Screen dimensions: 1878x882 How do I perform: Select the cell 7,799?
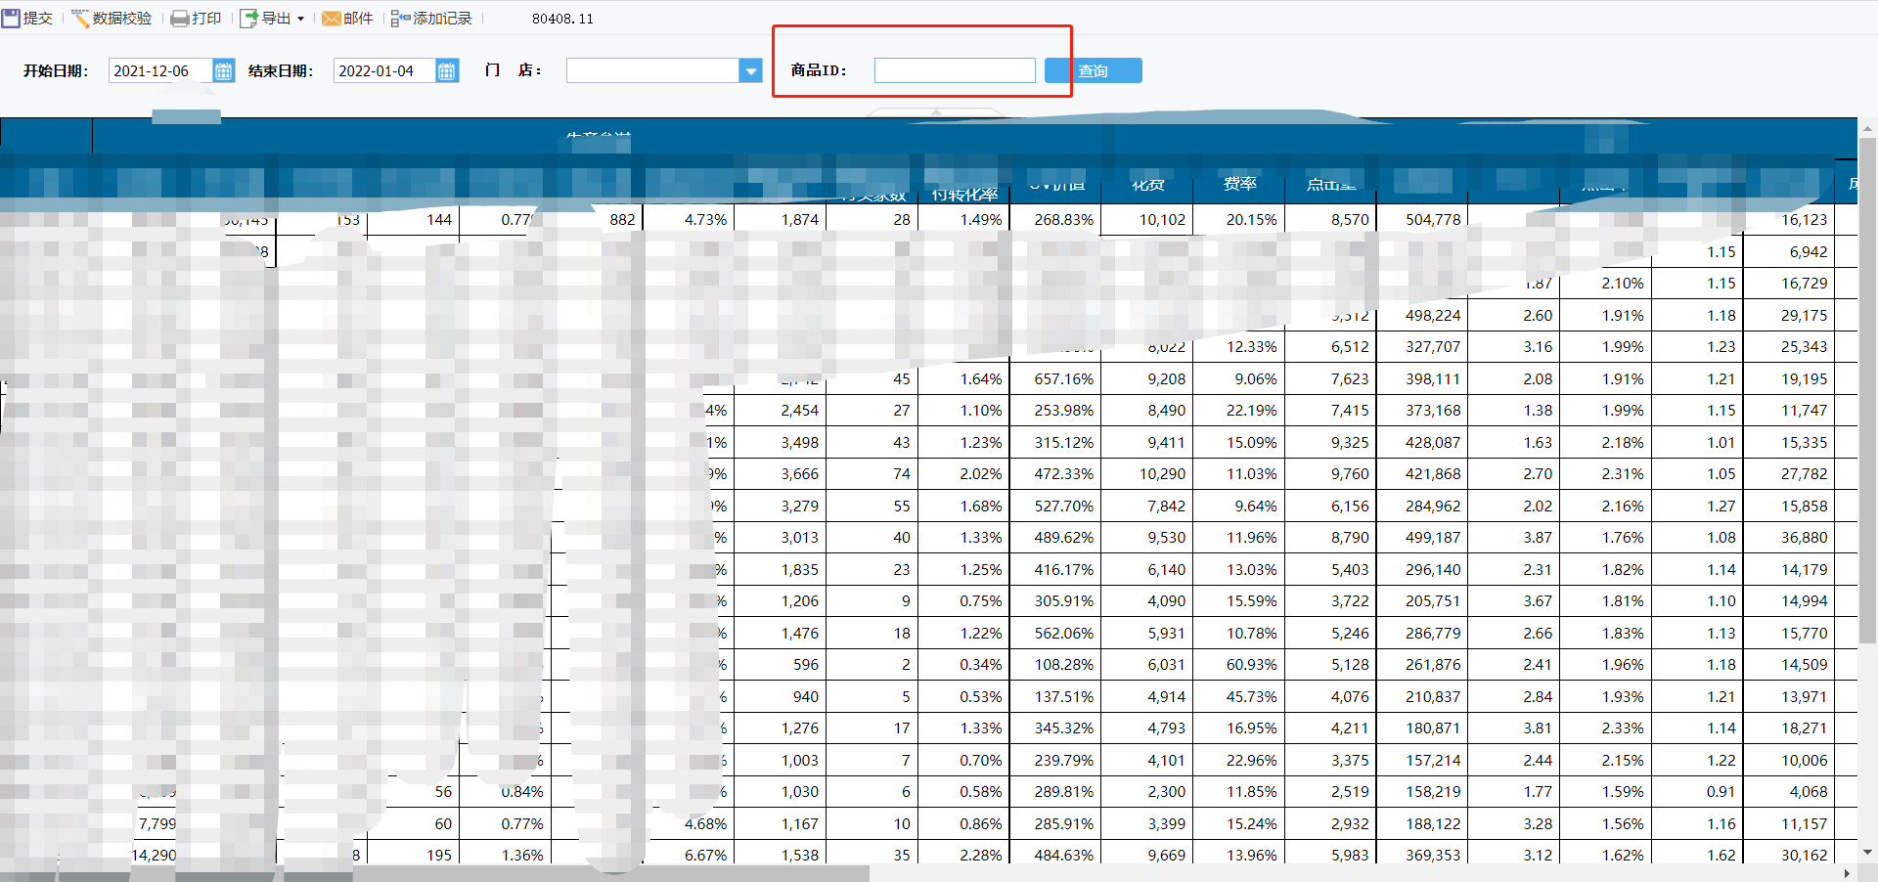[x=156, y=824]
